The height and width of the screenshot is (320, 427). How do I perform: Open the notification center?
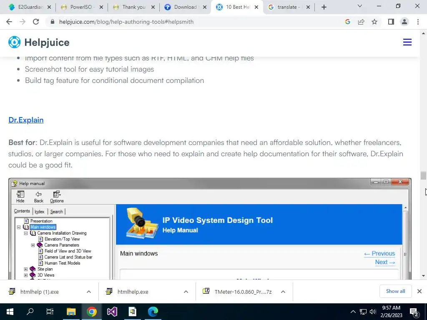[x=414, y=312]
